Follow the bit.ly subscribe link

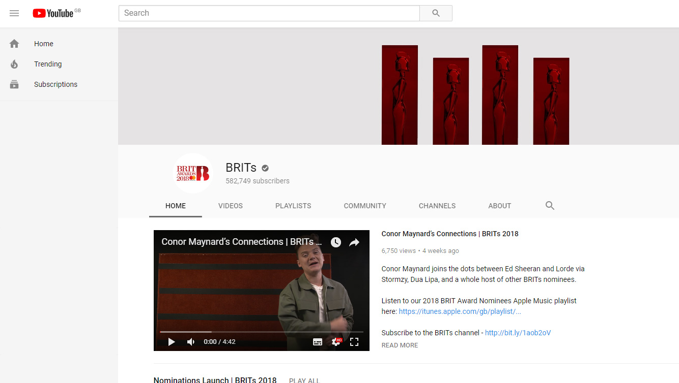pyautogui.click(x=518, y=333)
